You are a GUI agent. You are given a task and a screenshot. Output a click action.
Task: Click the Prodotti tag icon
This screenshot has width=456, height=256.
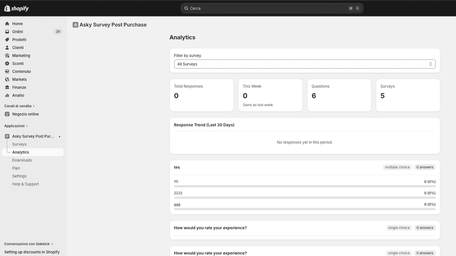pos(7,40)
